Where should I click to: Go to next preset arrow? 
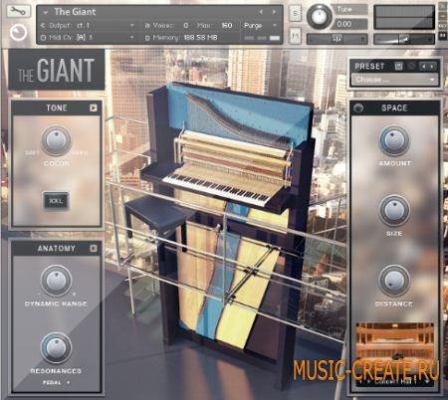(432, 67)
